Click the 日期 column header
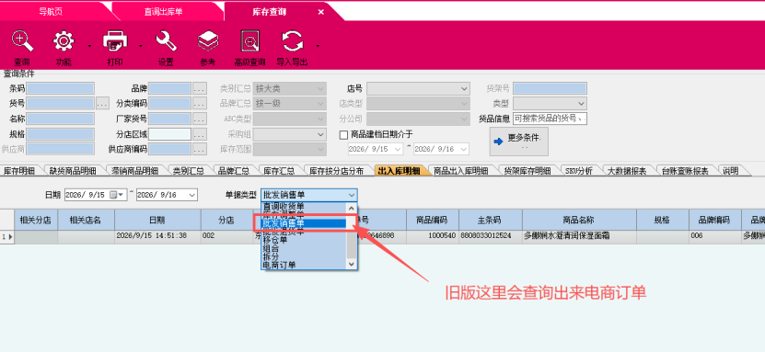The height and width of the screenshot is (352, 765). pyautogui.click(x=157, y=220)
